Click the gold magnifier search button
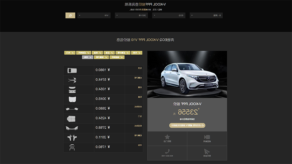 (x=70, y=15)
